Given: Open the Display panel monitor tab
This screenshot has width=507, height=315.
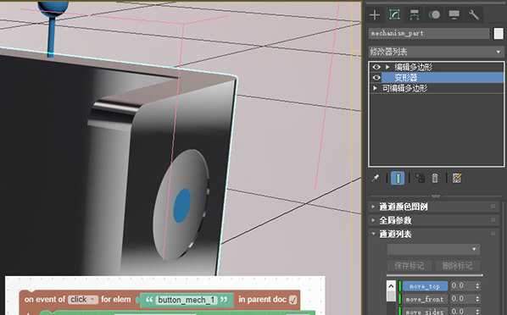Looking at the screenshot, I should click(x=454, y=14).
